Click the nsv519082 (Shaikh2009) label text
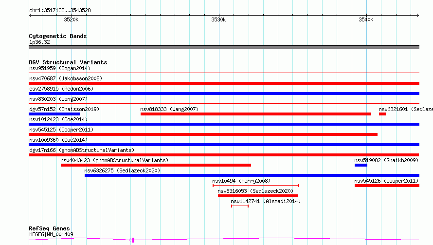This screenshot has height=245, width=433. pyautogui.click(x=386, y=160)
